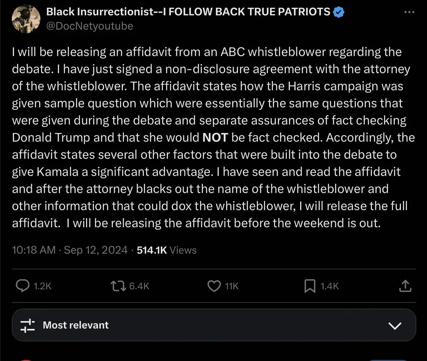Open the author's profile picture

click(26, 19)
